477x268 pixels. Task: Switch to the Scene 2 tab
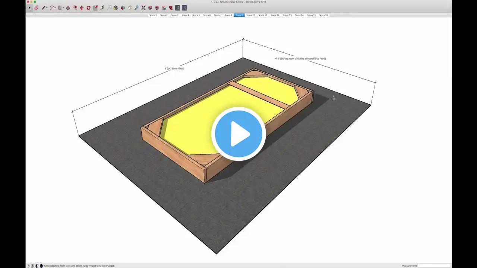click(x=164, y=15)
